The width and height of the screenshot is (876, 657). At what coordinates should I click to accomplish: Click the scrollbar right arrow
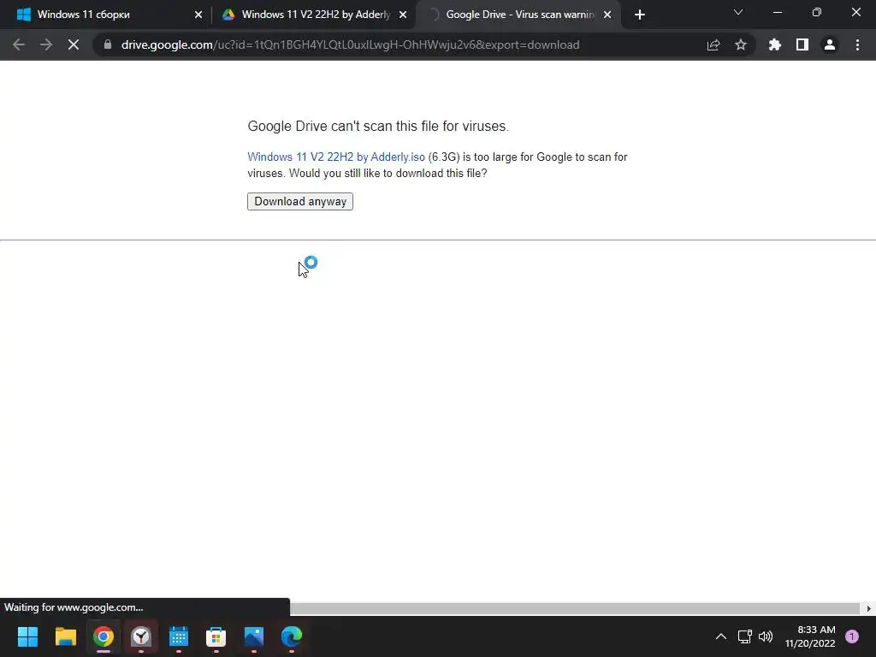pyautogui.click(x=869, y=608)
